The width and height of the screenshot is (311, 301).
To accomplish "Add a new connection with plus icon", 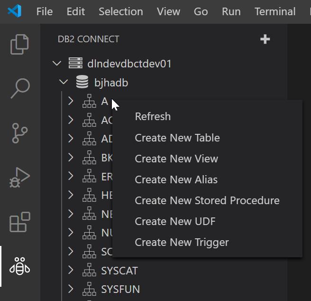I will 265,39.
